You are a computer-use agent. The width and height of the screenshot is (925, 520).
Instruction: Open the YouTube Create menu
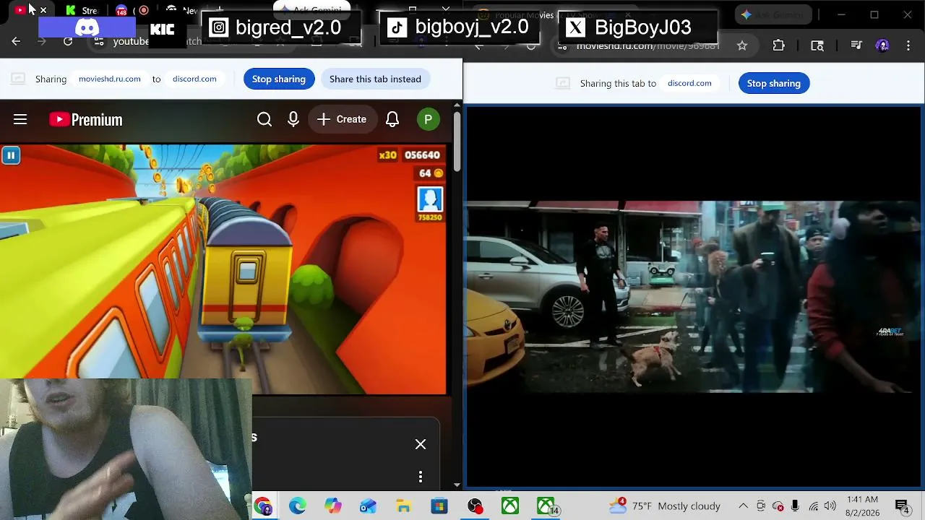342,119
